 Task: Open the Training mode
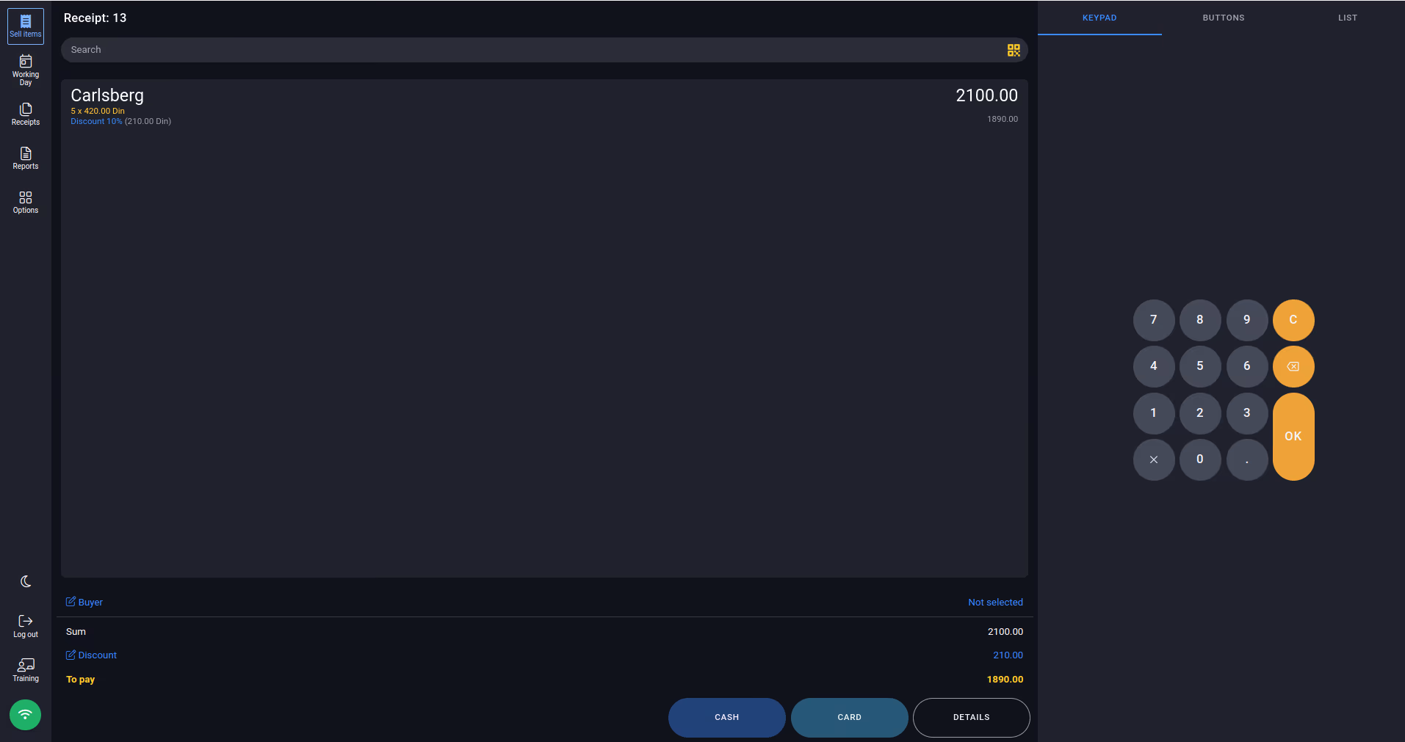pyautogui.click(x=26, y=670)
